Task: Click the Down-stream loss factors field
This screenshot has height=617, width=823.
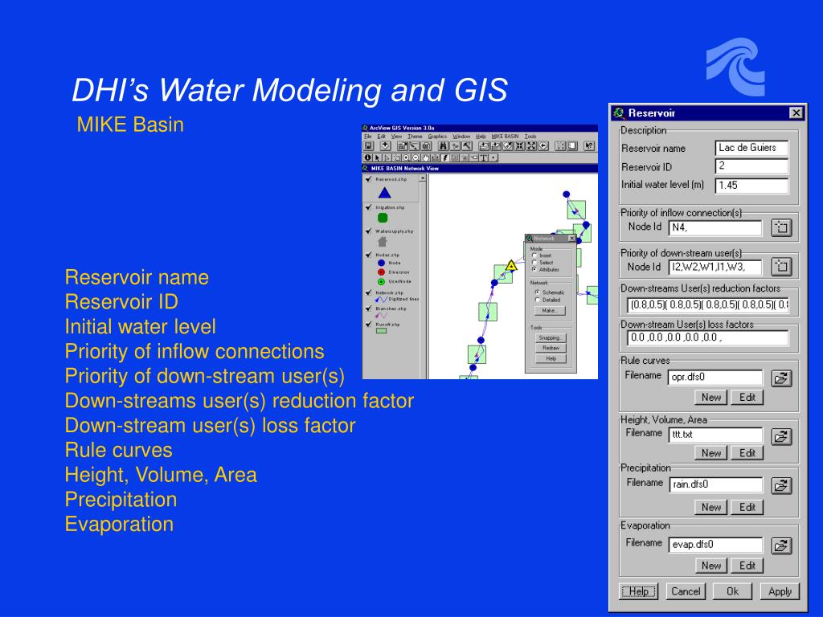Action: point(707,338)
